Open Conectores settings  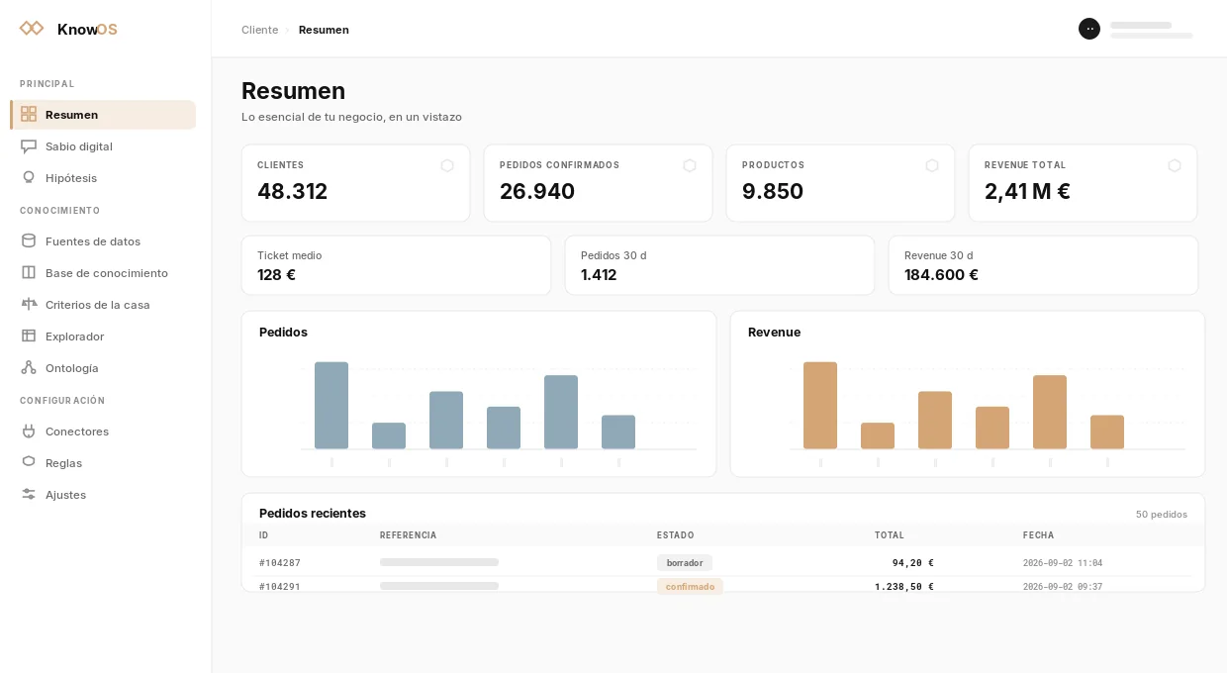103,432
